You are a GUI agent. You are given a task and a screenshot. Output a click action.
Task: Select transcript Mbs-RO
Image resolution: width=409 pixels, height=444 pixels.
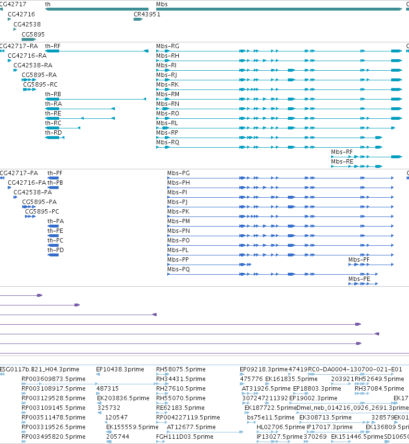click(279, 118)
